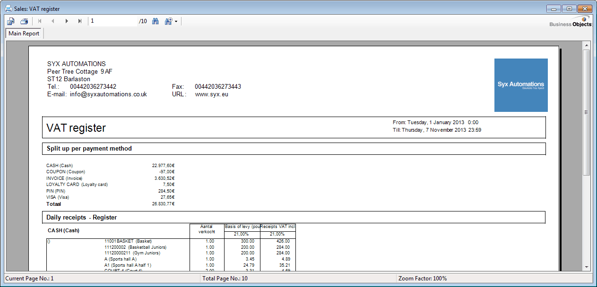
Task: Click the vertical scrollbar down arrow
Action: (586, 267)
